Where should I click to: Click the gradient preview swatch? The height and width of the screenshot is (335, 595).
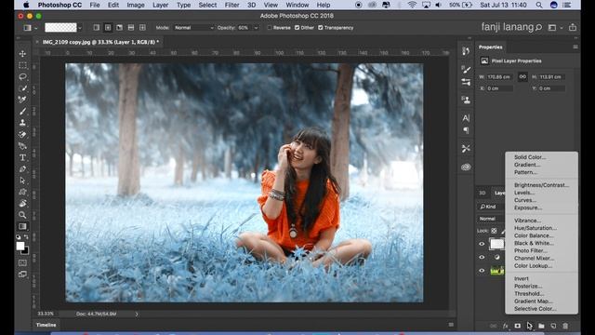click(x=60, y=28)
